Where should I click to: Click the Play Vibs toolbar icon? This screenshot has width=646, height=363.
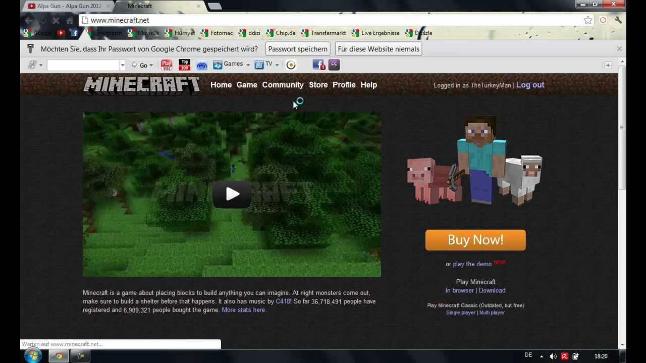tap(167, 65)
